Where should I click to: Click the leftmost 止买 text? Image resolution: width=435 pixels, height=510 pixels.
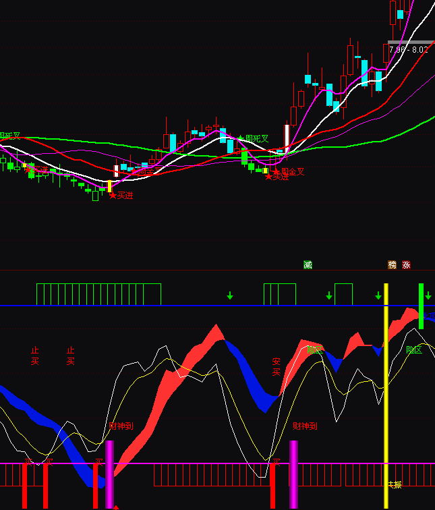point(35,356)
